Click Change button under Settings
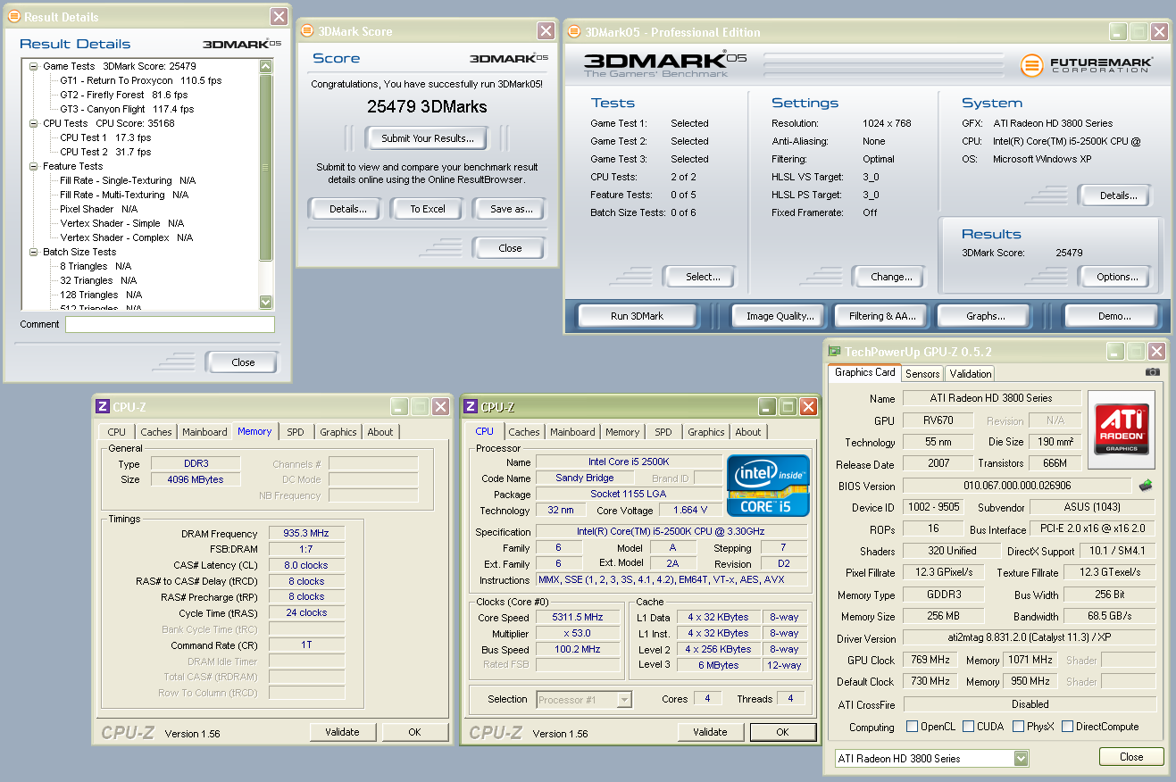 click(x=891, y=277)
